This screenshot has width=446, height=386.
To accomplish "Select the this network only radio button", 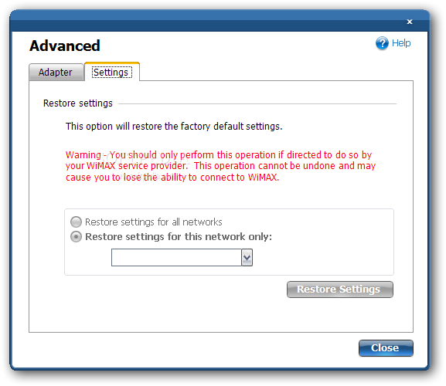I will pos(76,236).
